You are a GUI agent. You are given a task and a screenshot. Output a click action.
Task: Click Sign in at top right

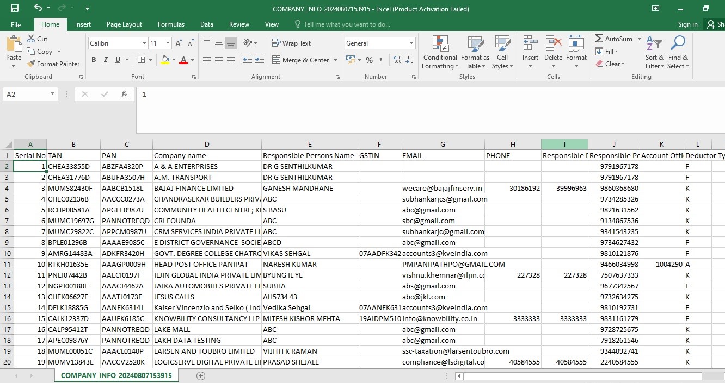click(687, 24)
